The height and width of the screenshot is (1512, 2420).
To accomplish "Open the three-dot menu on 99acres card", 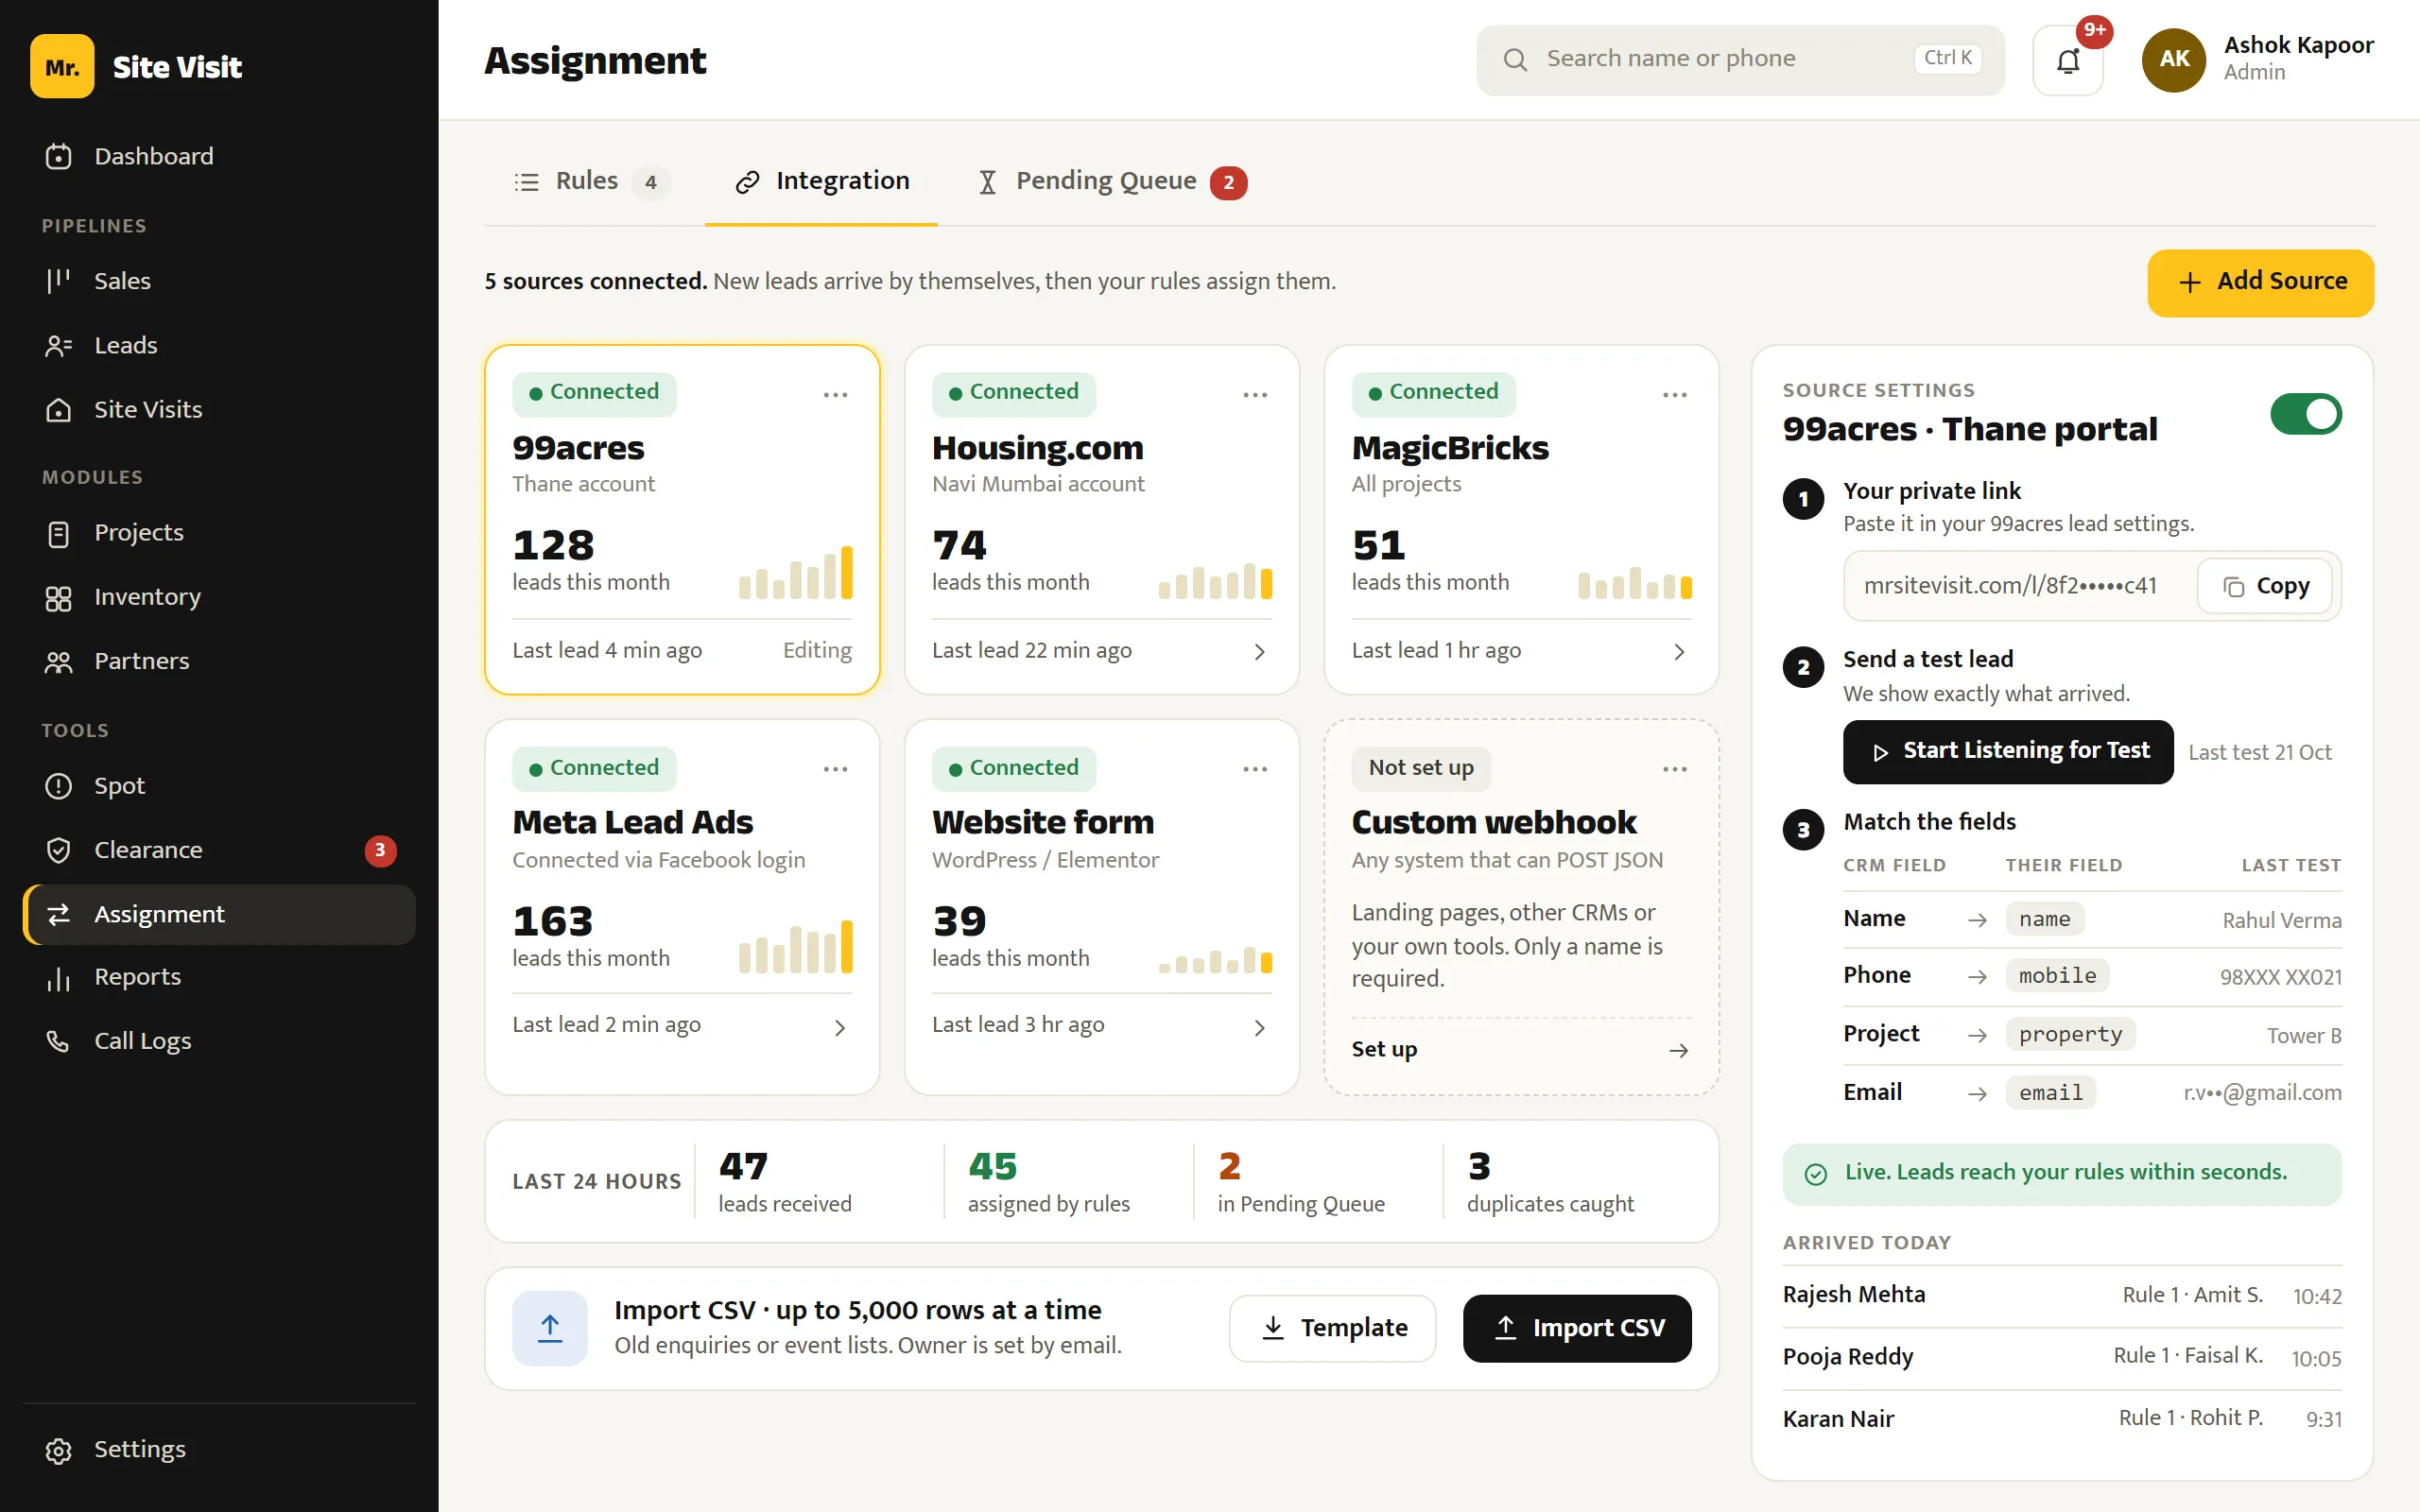I will click(x=835, y=395).
